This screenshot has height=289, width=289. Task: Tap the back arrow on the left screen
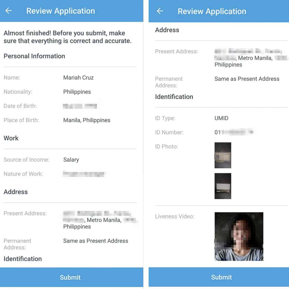click(9, 11)
